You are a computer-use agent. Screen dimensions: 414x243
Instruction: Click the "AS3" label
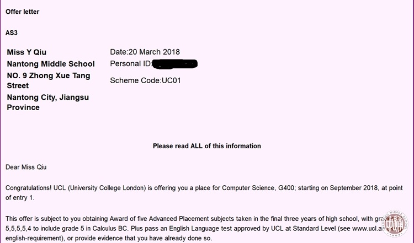(x=12, y=33)
